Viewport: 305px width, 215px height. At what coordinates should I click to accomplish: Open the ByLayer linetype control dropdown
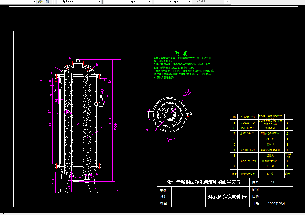point(149,1)
